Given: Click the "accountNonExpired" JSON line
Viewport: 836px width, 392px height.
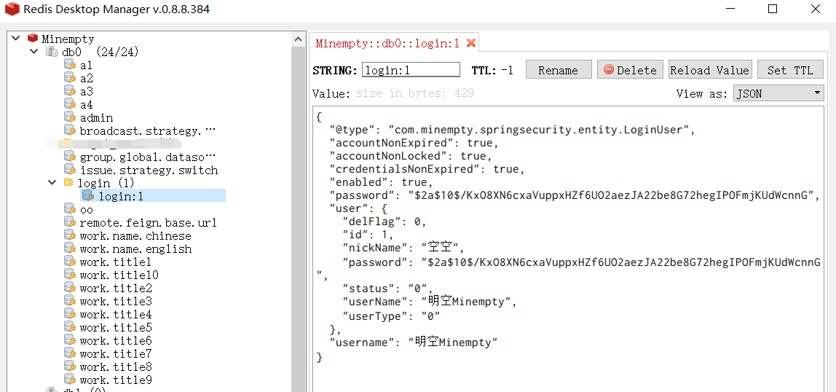Looking at the screenshot, I should click(414, 143).
